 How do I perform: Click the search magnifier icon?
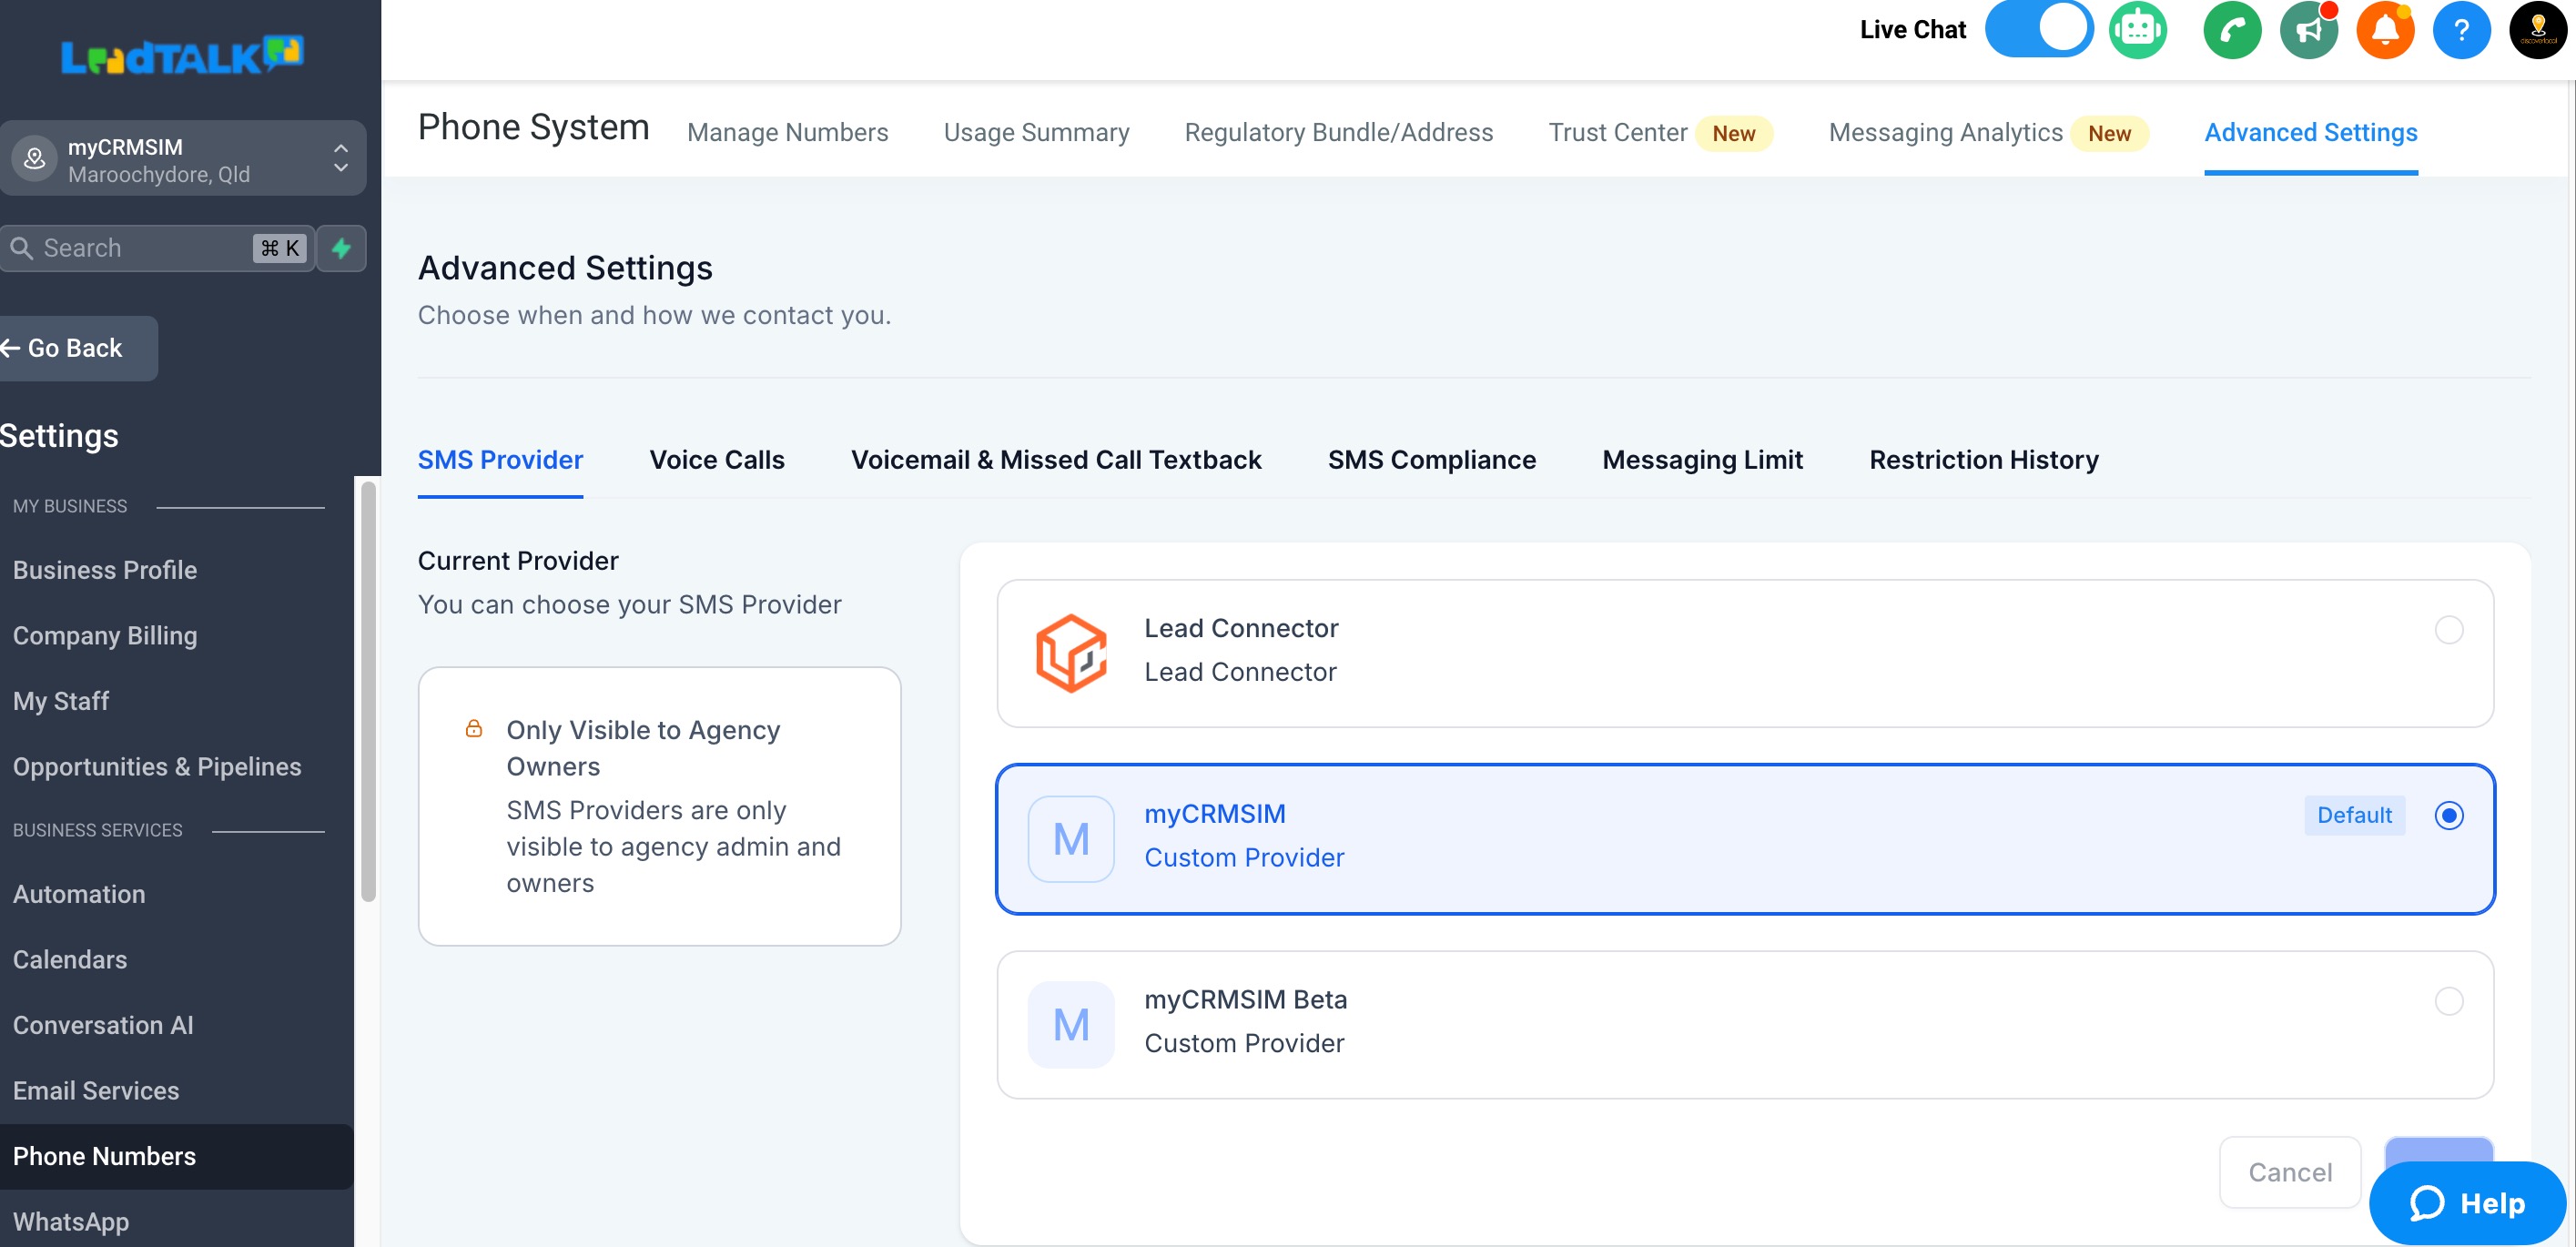21,248
